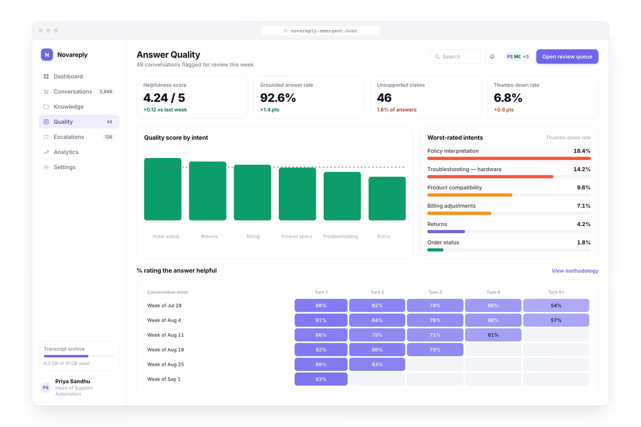The width and height of the screenshot is (641, 427).
Task: Click Product compatibility orange bar
Action: (470, 195)
